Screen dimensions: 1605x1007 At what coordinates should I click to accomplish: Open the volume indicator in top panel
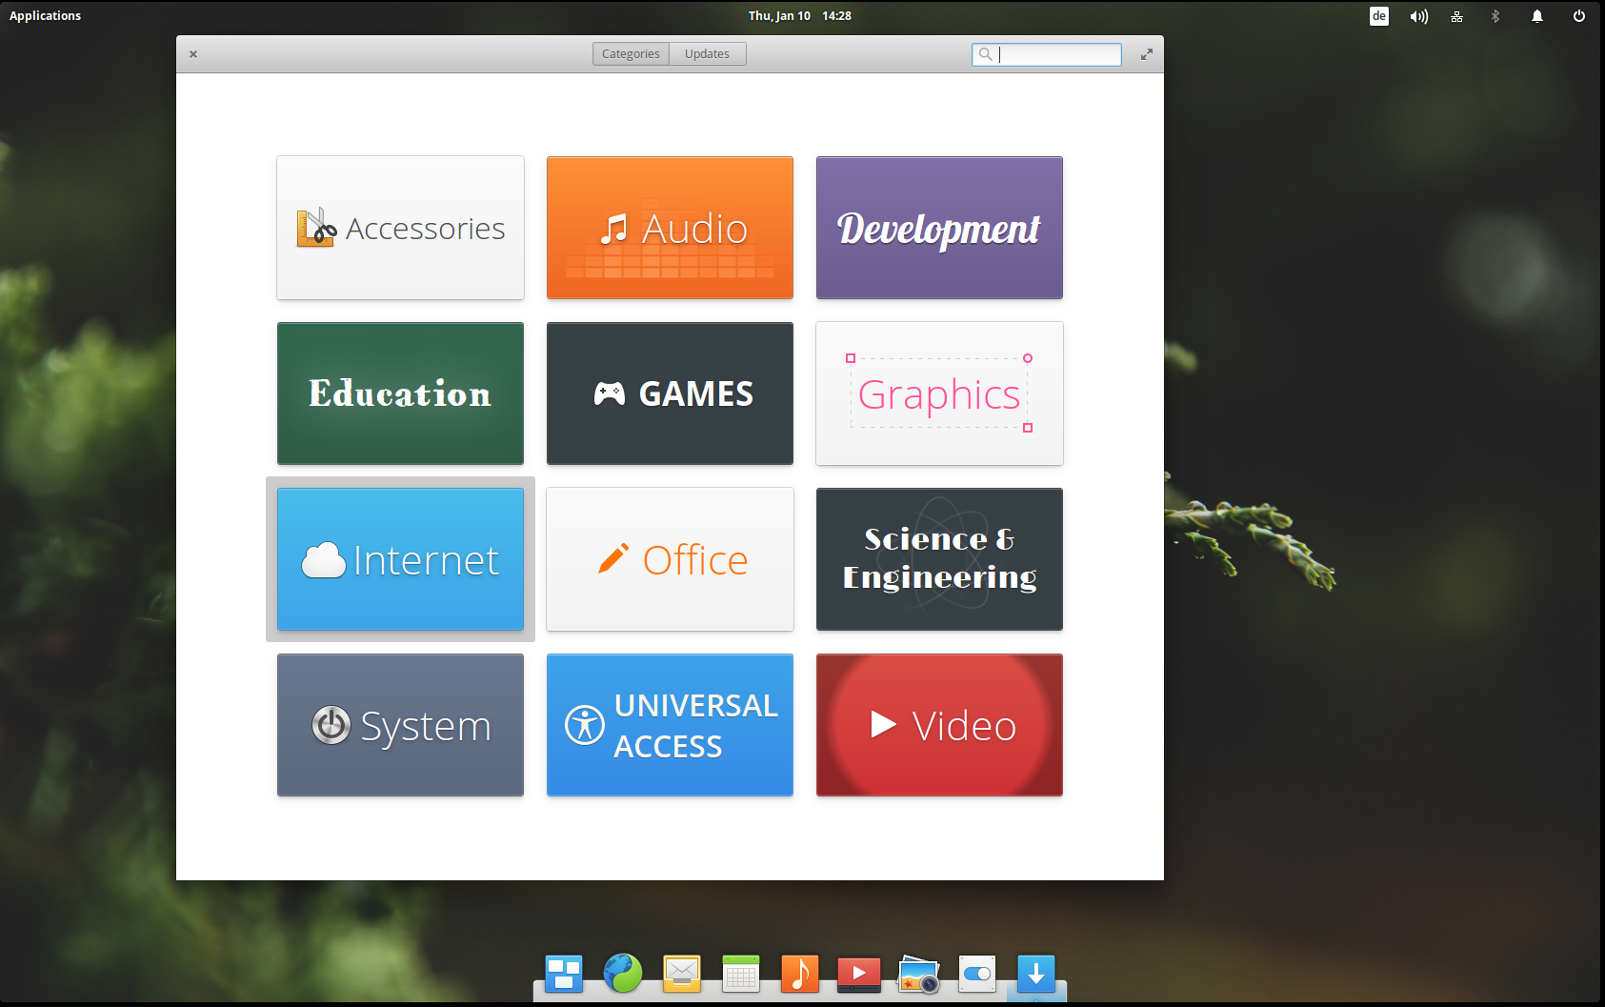(x=1419, y=16)
